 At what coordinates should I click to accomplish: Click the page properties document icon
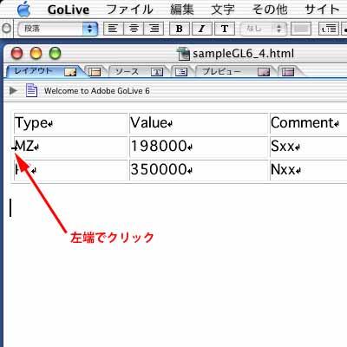pyautogui.click(x=31, y=90)
